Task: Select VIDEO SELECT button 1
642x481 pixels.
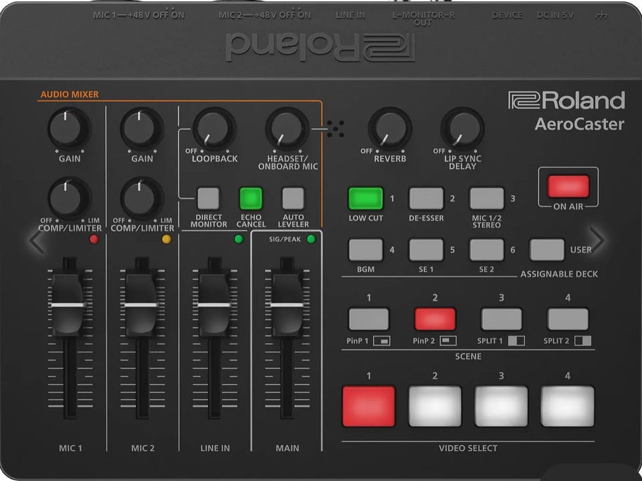Action: [x=368, y=406]
